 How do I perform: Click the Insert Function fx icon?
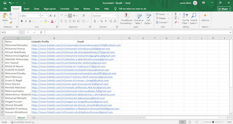(41, 32)
